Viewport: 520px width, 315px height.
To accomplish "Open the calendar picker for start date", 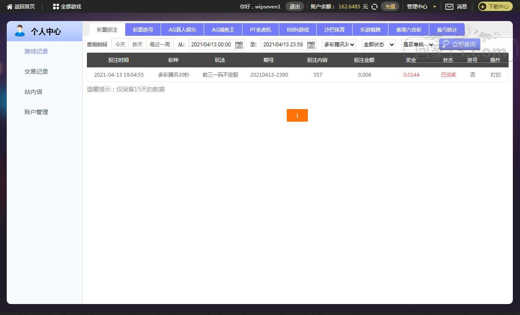I will pos(239,45).
